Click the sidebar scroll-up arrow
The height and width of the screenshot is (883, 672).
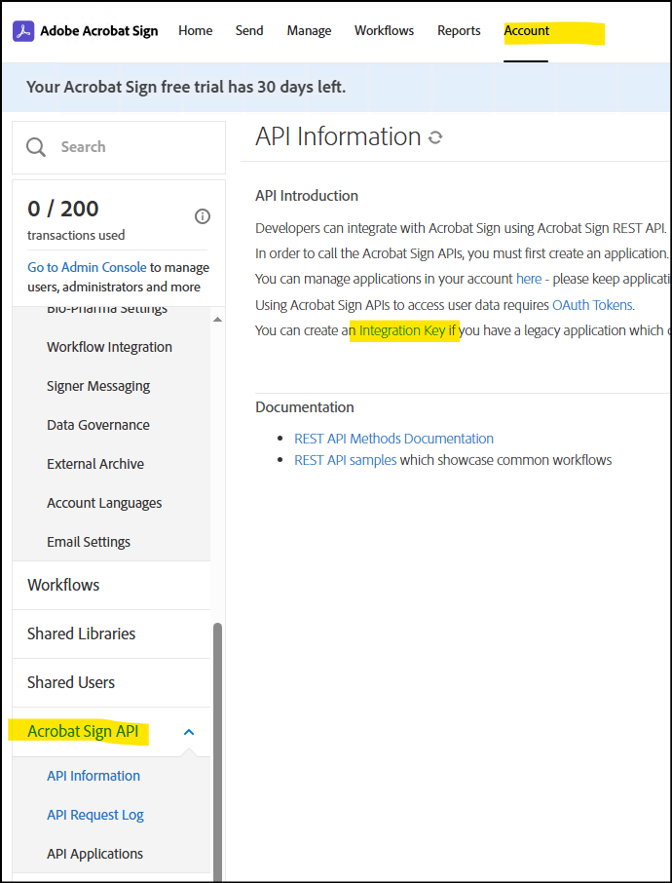(218, 320)
